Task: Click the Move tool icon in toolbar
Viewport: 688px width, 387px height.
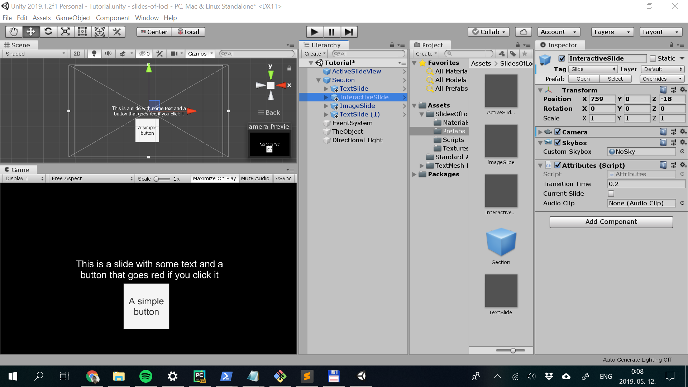Action: [31, 32]
